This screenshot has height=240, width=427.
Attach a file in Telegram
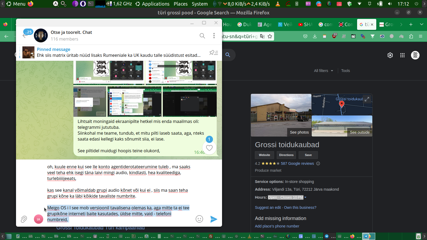point(24,219)
